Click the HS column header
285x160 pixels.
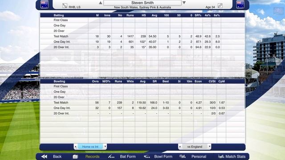(144, 15)
